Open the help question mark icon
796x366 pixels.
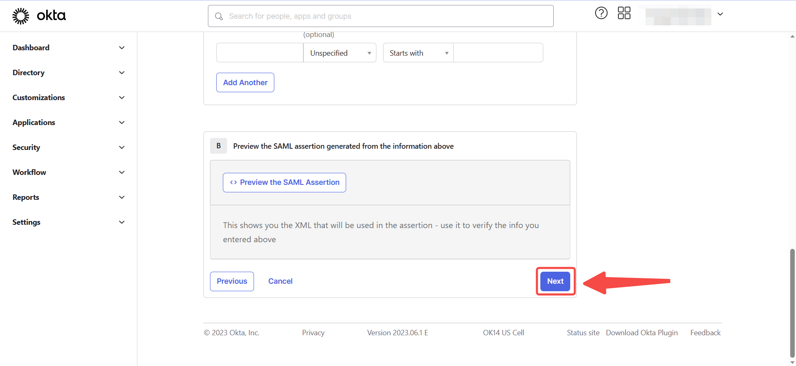[601, 13]
